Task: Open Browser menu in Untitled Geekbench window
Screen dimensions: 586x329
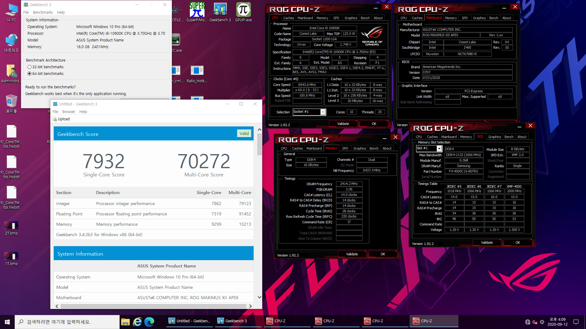Action: [x=69, y=112]
